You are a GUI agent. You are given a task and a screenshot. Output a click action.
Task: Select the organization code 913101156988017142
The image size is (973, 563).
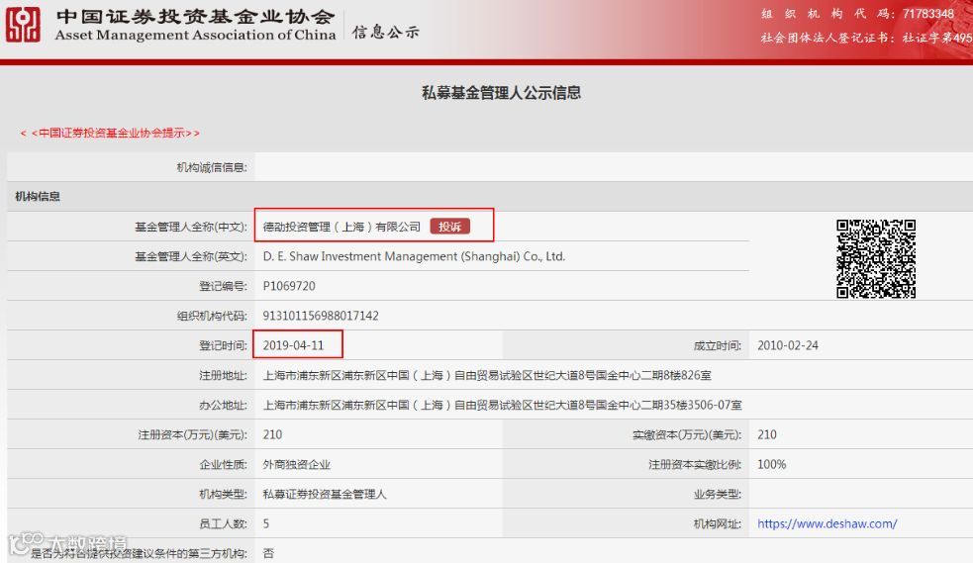click(320, 316)
